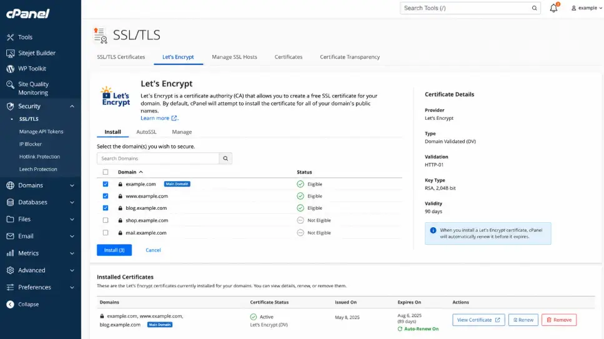Switch to SSL/TLS Certificates tab
This screenshot has width=604, height=339.
121,57
